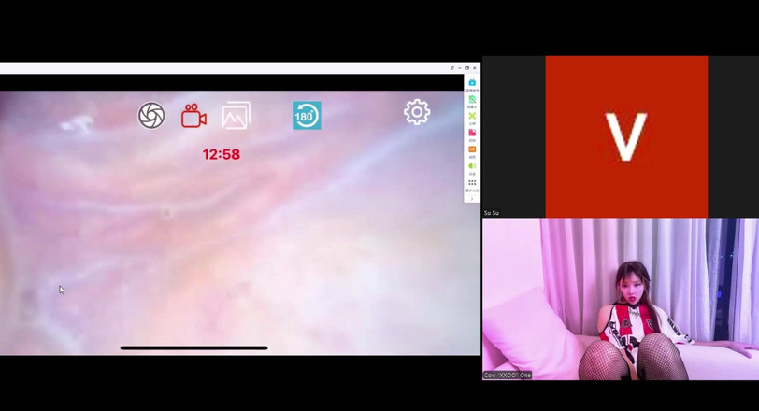Screen dimensions: 759x411
Task: Click the pin icon in title bar
Action: coord(451,68)
